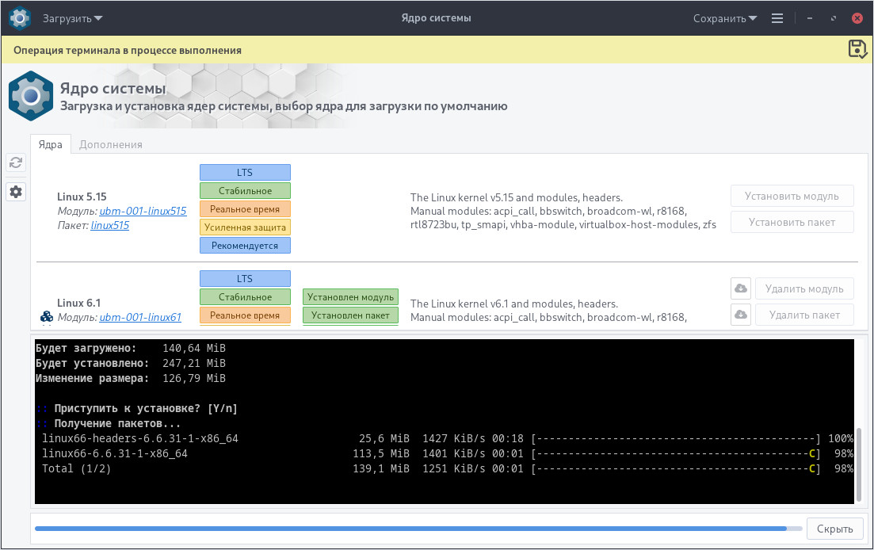Click the Установлен пакет status tag
The image size is (874, 550).
(x=350, y=315)
